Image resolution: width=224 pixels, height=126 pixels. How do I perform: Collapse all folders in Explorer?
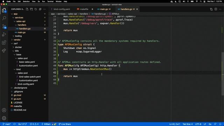(40, 9)
